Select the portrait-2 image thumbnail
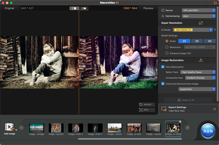 tap(76, 128)
